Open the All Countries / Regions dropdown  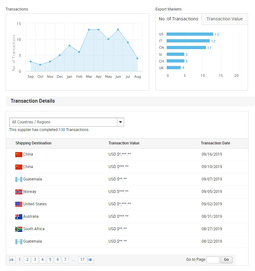[x=120, y=122]
